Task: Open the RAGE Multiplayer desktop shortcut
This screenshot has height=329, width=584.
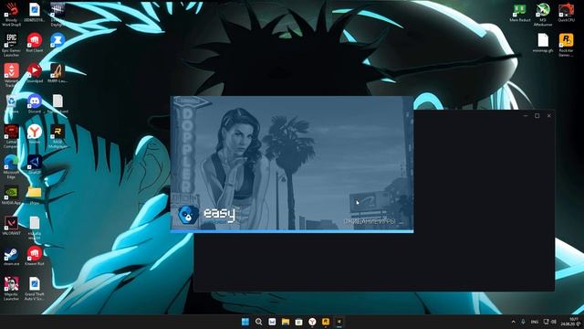Action: [57, 136]
